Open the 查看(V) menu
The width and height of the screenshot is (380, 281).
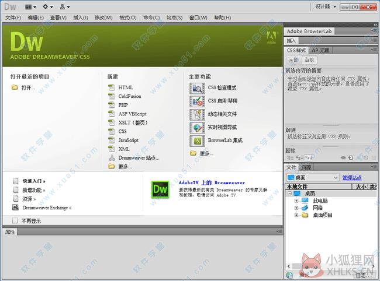coord(58,17)
